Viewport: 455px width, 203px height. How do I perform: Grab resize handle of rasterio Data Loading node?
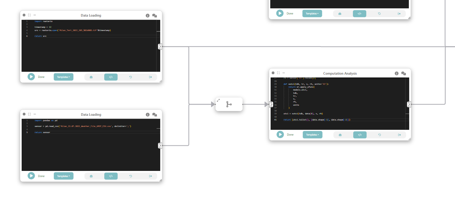[x=161, y=81]
